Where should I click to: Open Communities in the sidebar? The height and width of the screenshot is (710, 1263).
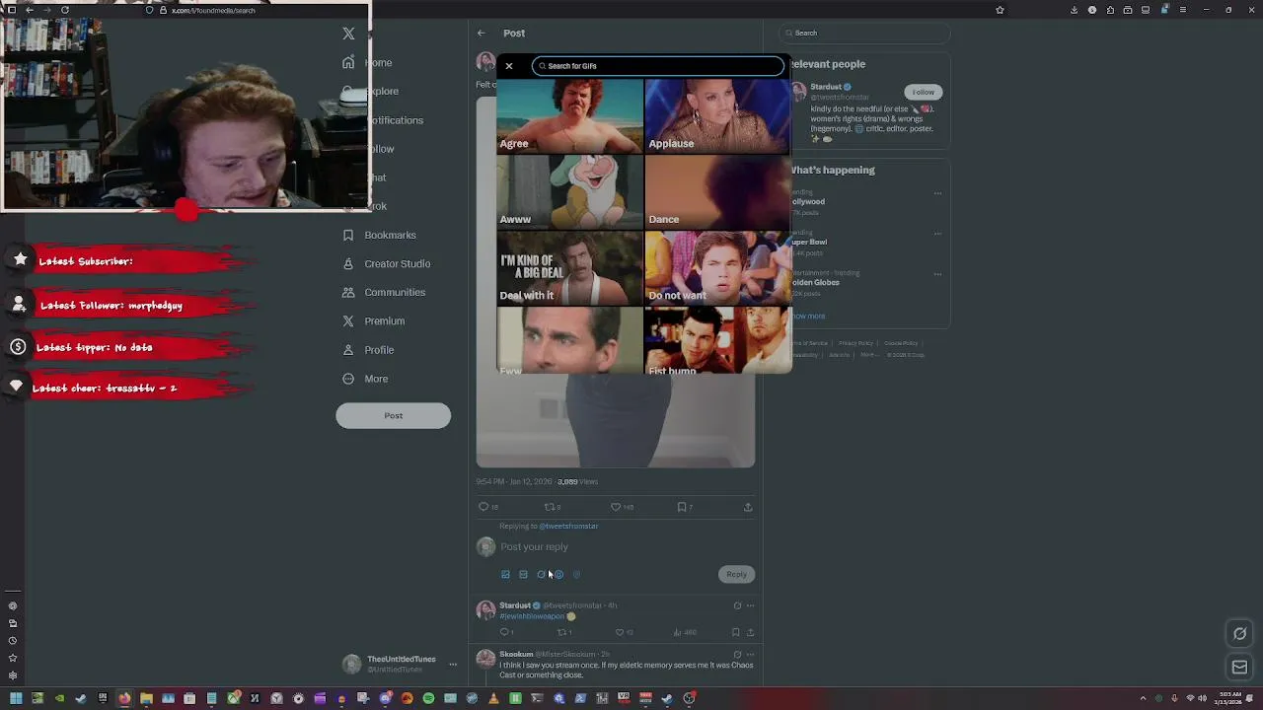pyautogui.click(x=384, y=292)
